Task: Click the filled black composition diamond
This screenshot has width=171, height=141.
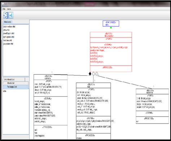Action: point(90,74)
